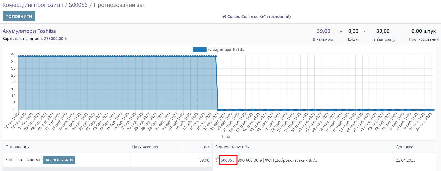Open the S00055 order link
441x171 pixels.
pos(227,160)
